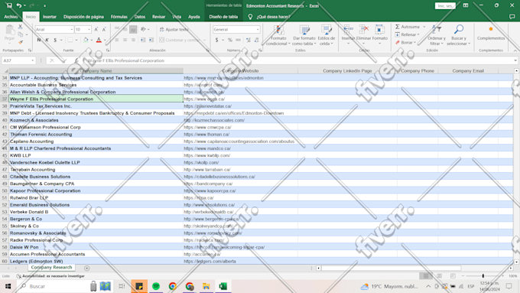Switch to Disposición de página tab
The width and height of the screenshot is (520, 293).
tap(83, 17)
